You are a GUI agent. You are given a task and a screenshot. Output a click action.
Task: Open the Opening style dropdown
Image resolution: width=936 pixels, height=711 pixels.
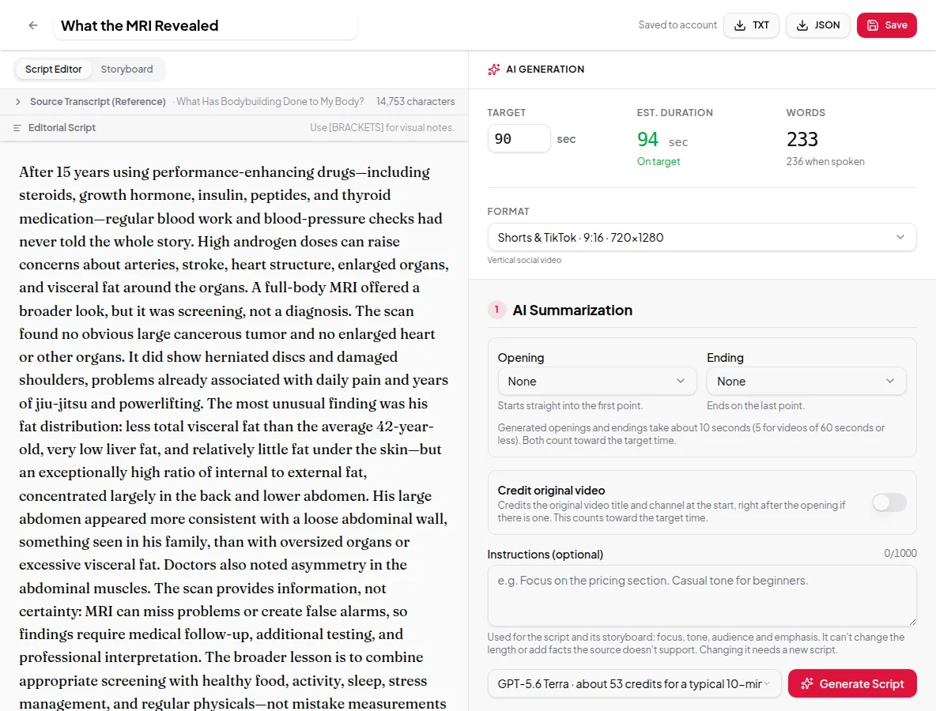point(597,381)
